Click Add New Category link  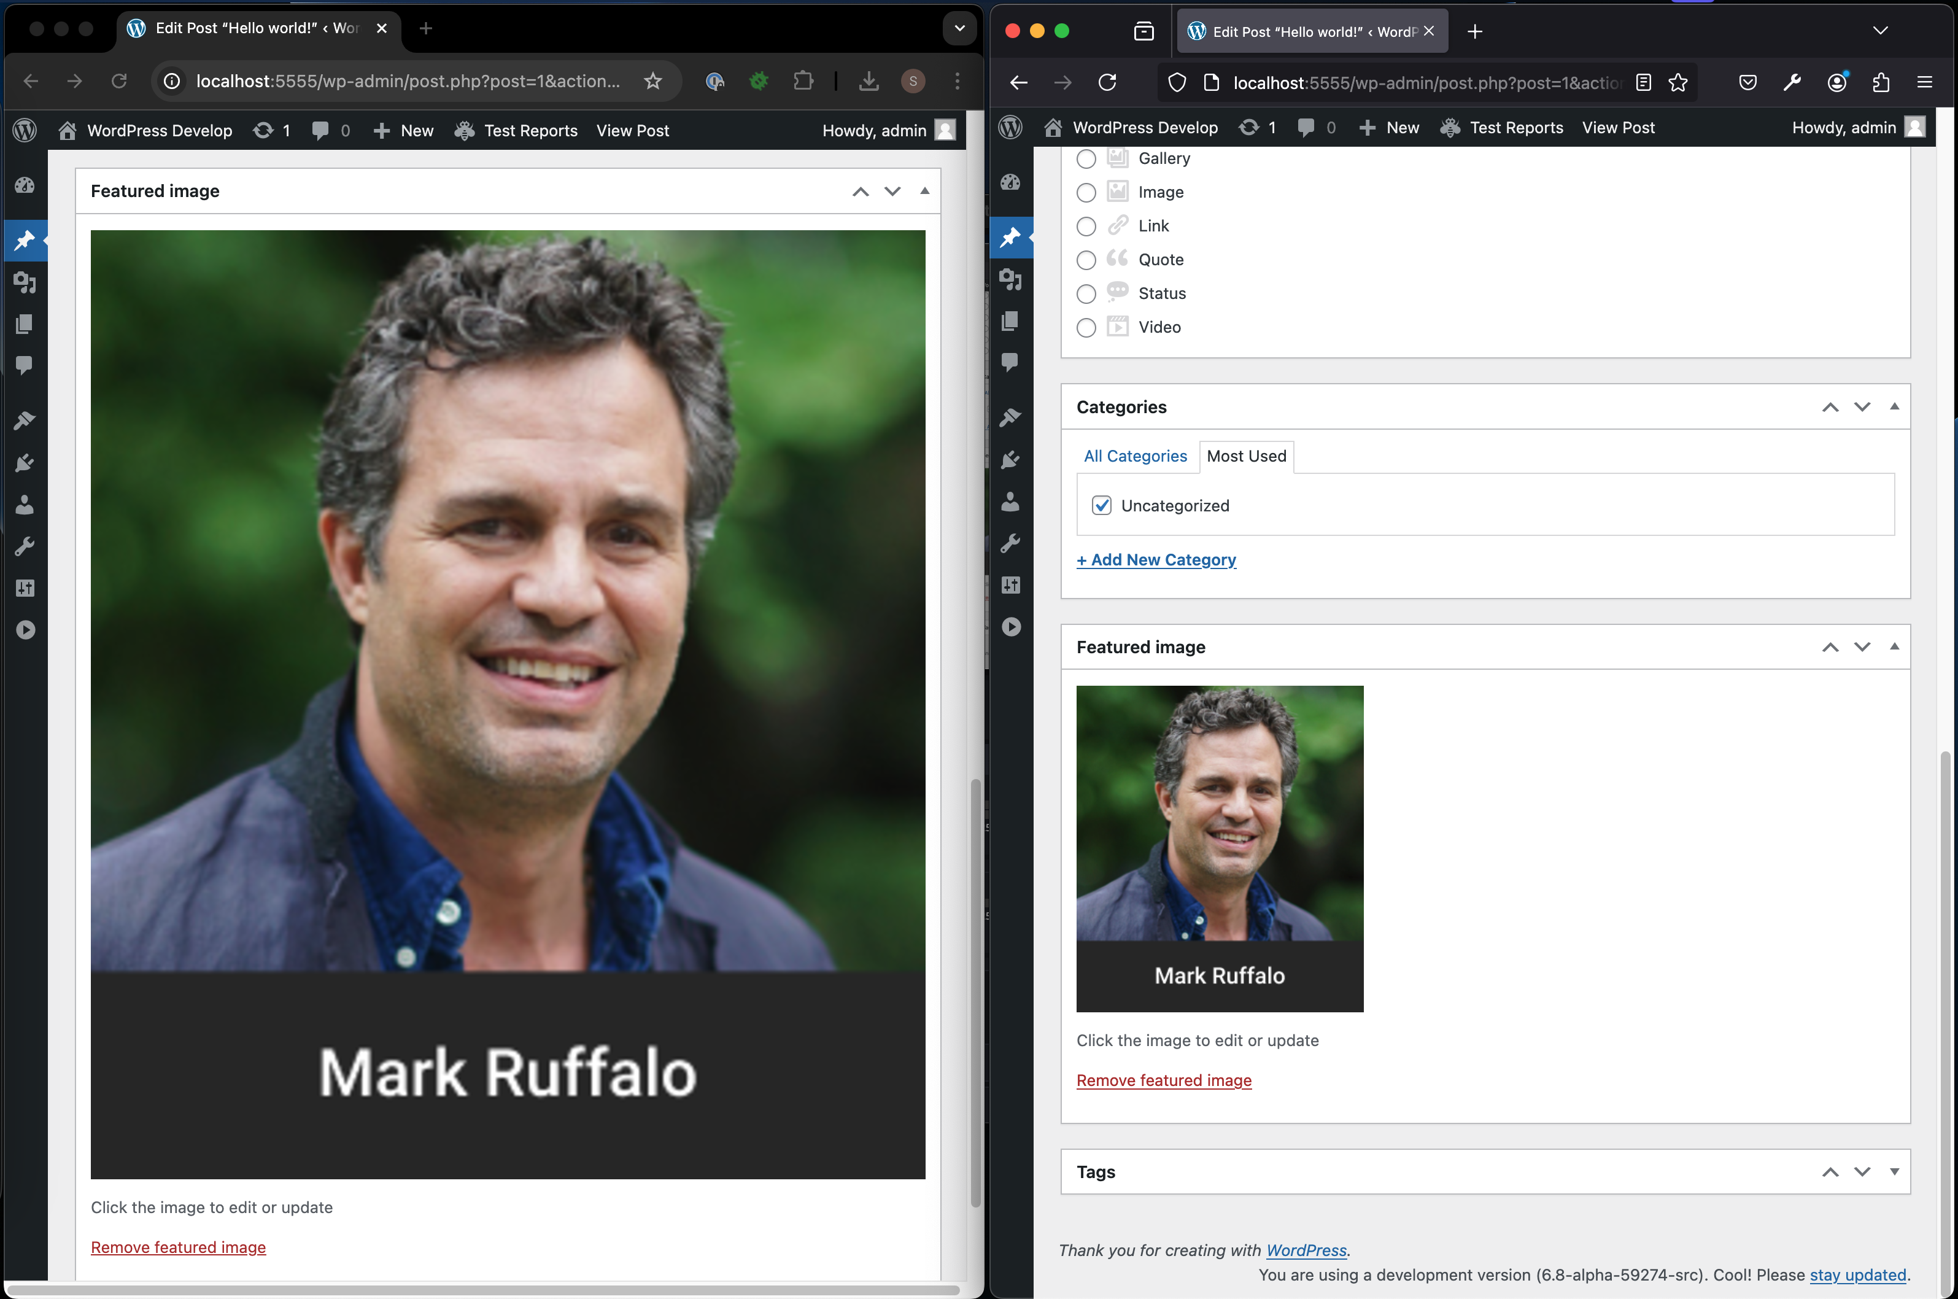click(x=1156, y=560)
